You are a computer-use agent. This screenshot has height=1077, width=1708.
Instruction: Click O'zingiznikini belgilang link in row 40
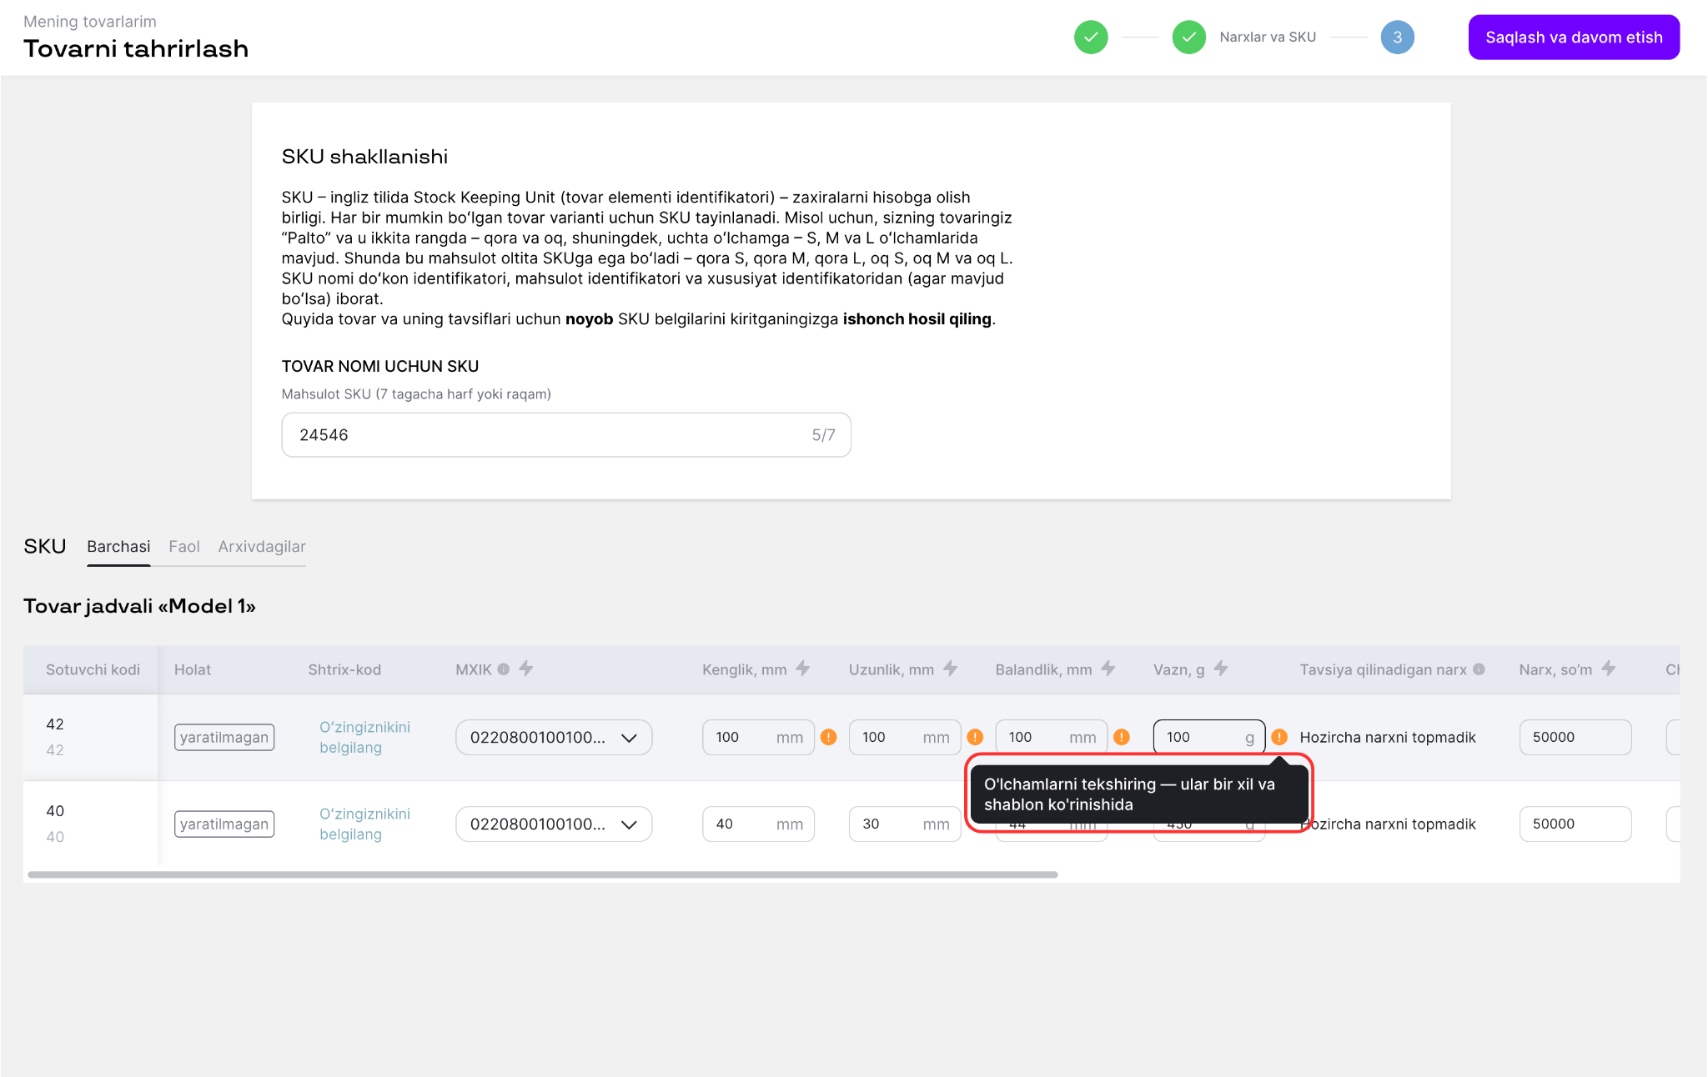(364, 824)
